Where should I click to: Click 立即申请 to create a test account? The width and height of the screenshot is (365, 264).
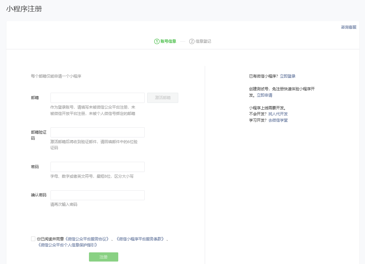[264, 95]
